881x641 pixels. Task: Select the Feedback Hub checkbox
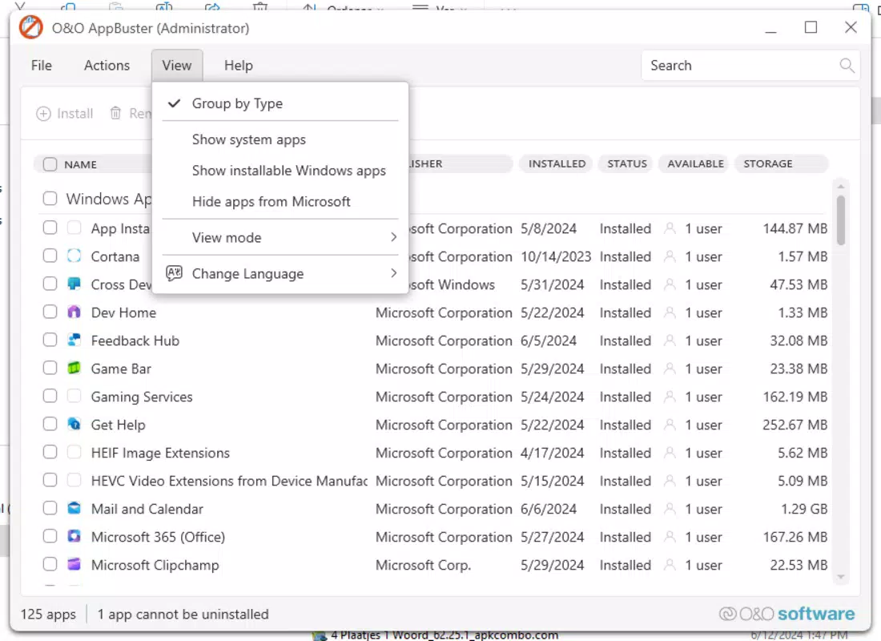(x=50, y=341)
